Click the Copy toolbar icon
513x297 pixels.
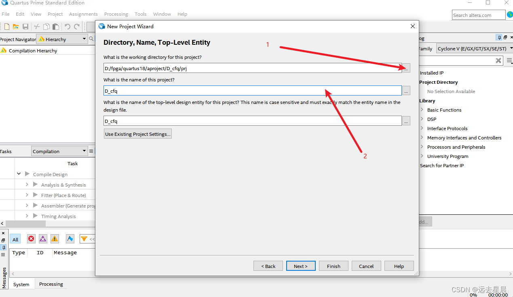[46, 27]
